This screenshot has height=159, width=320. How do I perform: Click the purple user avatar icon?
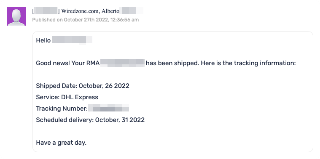16,16
